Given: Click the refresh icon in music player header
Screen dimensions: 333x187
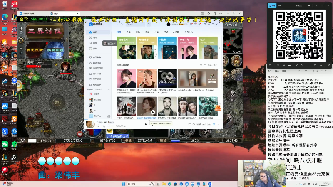Looking at the screenshot, I should 122,25.
